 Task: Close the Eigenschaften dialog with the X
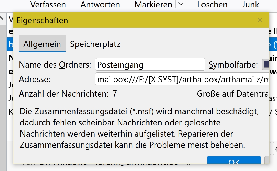260,20
